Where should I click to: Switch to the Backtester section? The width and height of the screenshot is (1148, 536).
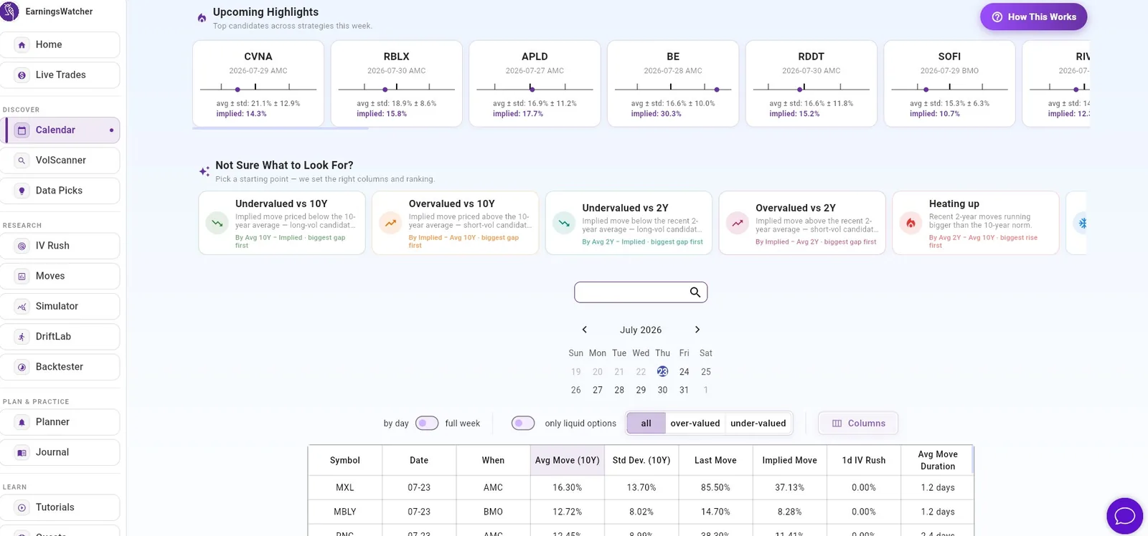click(x=60, y=367)
